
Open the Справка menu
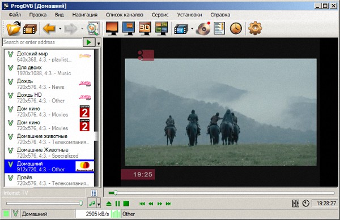click(x=220, y=15)
